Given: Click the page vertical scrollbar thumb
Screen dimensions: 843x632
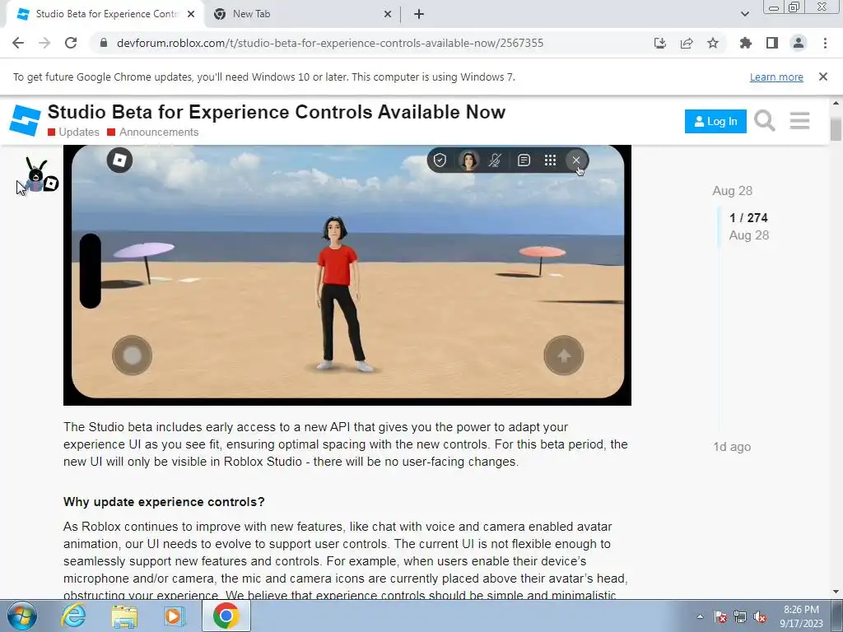Looking at the screenshot, I should coord(836,128).
